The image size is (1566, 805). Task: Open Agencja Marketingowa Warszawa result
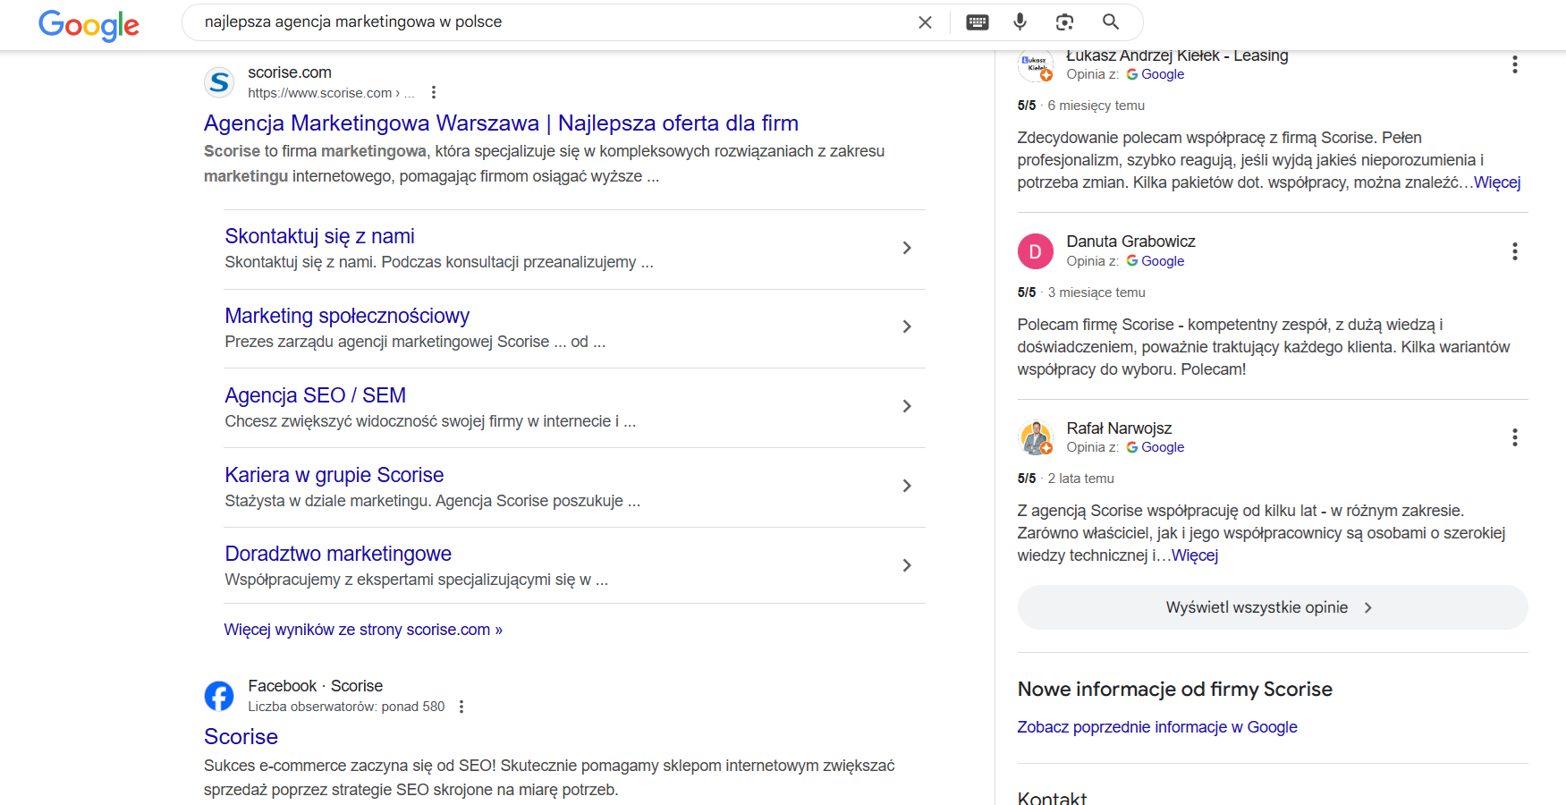point(501,123)
